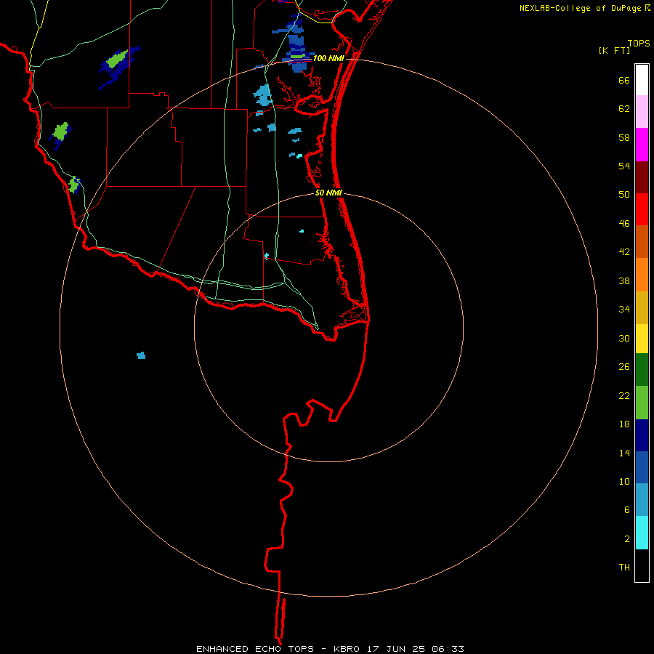654x654 pixels.
Task: Click the '14' legend value
Action: pos(624,453)
